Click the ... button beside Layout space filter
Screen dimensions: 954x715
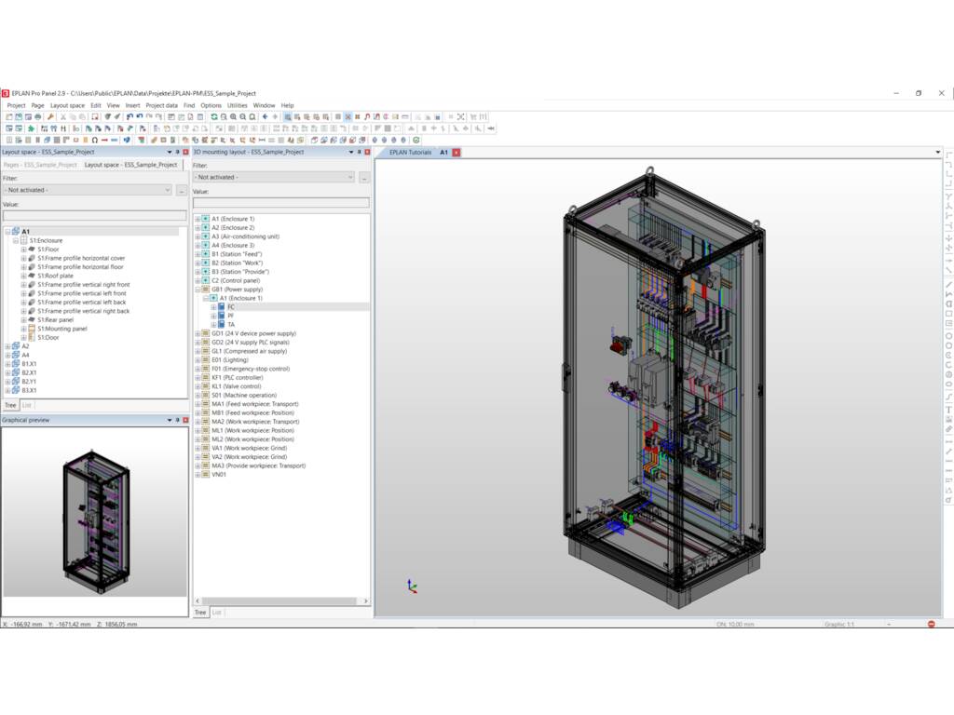pyautogui.click(x=182, y=190)
